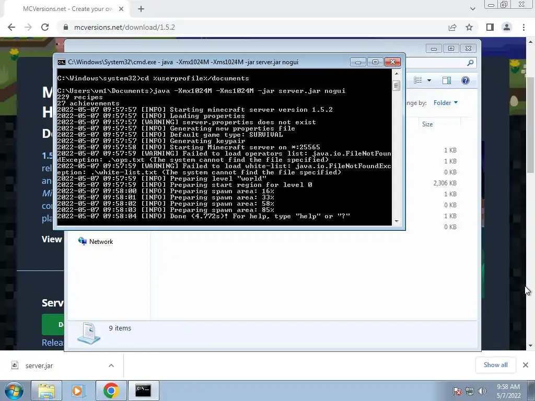Open a new Chrome tab
The image size is (535, 401).
click(141, 9)
